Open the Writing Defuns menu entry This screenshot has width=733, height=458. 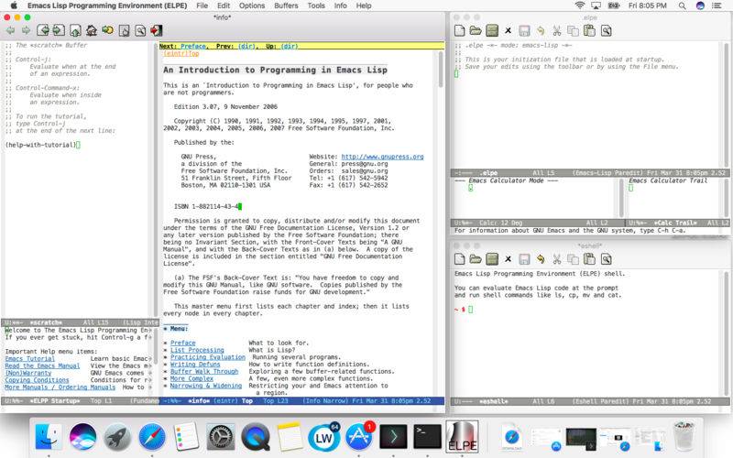point(195,364)
